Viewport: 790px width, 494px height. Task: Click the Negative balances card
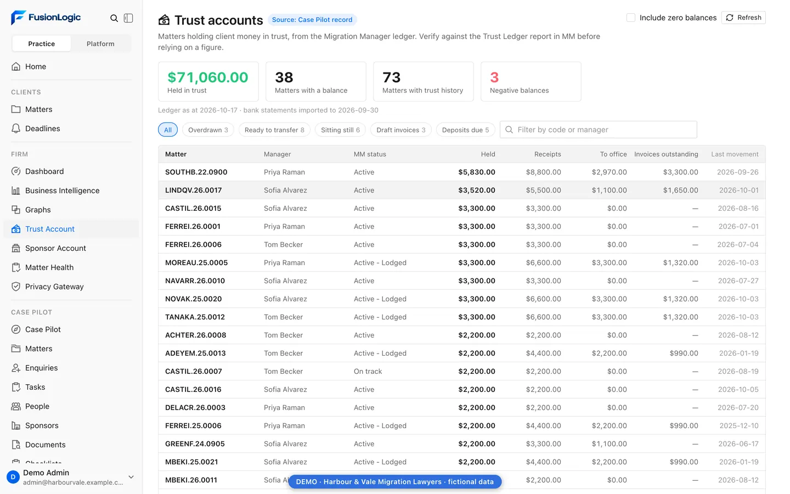[531, 81]
